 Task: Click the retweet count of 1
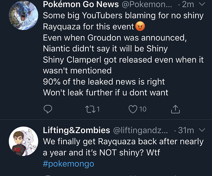click(x=98, y=109)
